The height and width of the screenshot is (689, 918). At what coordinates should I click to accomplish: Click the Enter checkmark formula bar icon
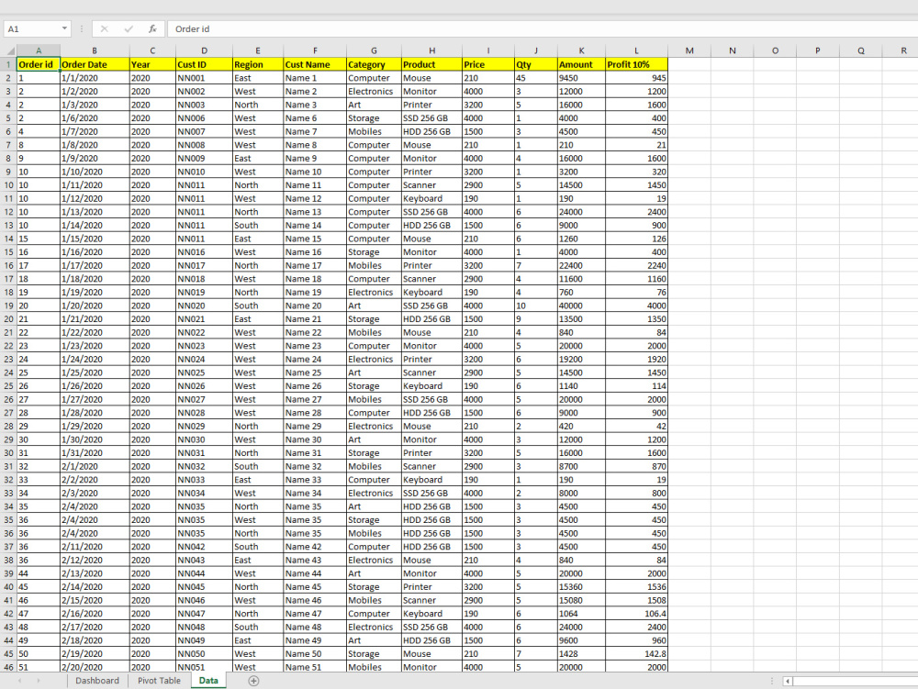pyautogui.click(x=129, y=28)
